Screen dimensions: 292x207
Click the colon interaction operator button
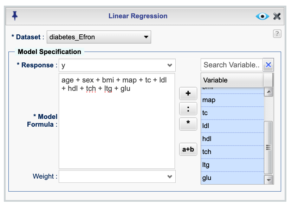point(188,109)
